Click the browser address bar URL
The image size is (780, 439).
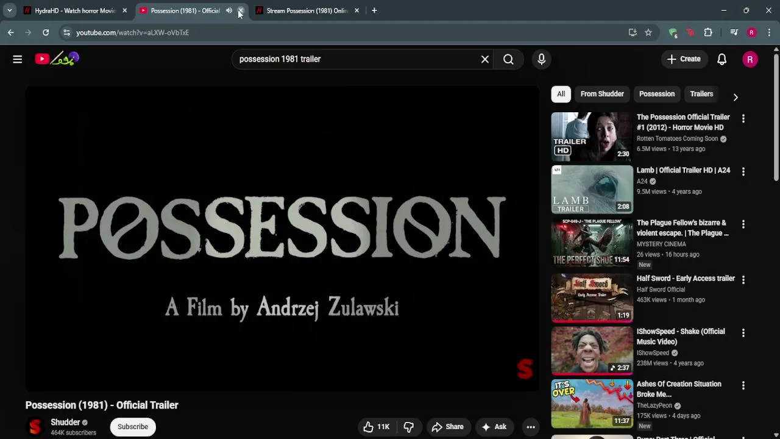click(x=132, y=32)
